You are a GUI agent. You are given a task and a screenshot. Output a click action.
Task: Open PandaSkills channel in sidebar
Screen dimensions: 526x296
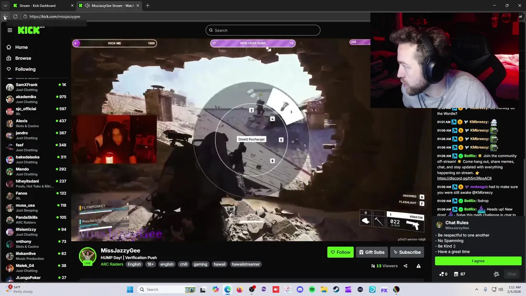pos(36,220)
